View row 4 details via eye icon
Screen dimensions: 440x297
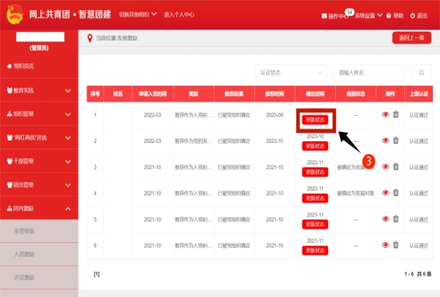(x=385, y=193)
